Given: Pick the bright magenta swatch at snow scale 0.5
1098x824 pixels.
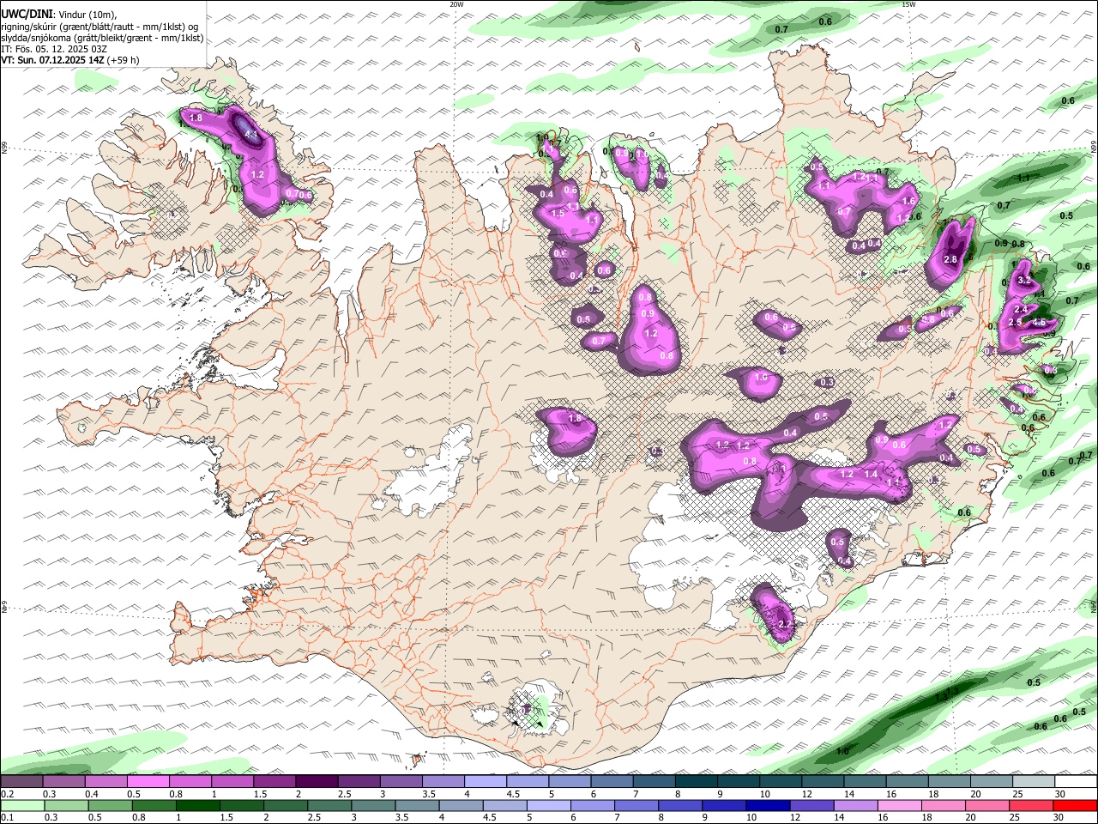Looking at the screenshot, I should click(148, 781).
